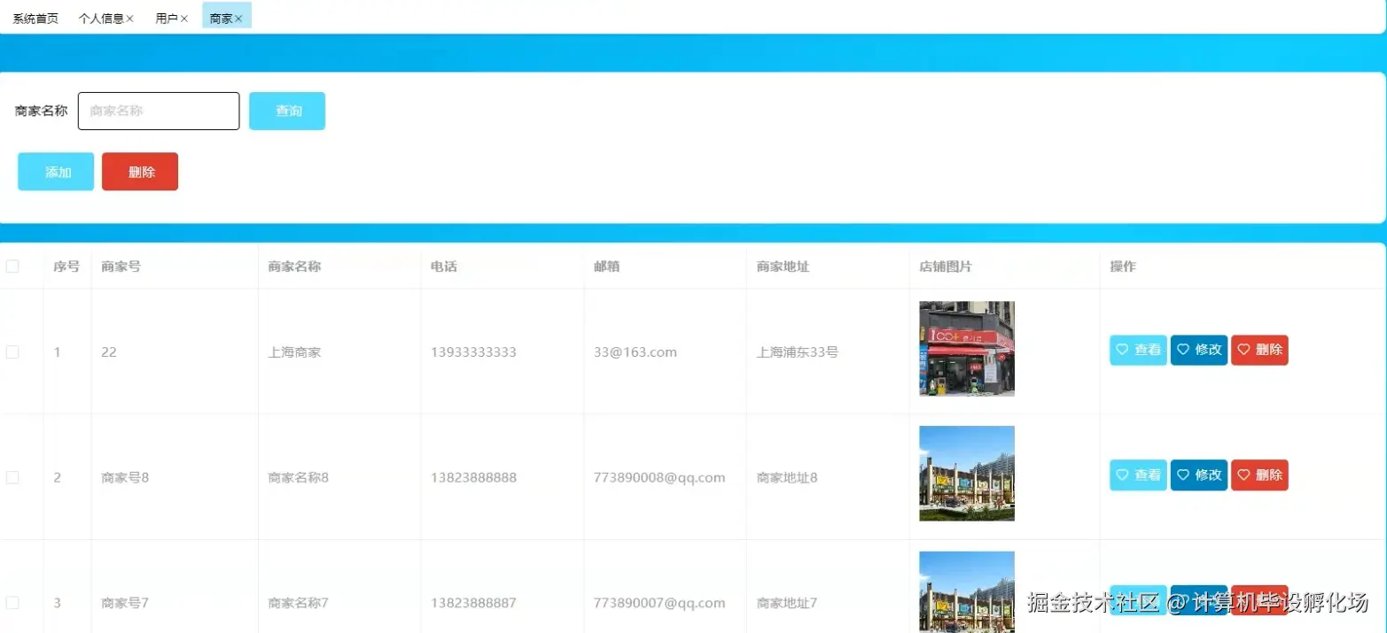Click the heart icon on row 1's 查看 button
The image size is (1387, 633).
click(1123, 350)
